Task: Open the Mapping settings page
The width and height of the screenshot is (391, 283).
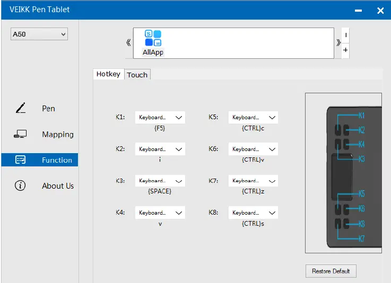Action: click(x=57, y=135)
